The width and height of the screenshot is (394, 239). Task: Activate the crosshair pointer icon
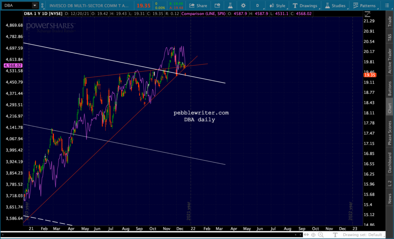tap(314, 235)
